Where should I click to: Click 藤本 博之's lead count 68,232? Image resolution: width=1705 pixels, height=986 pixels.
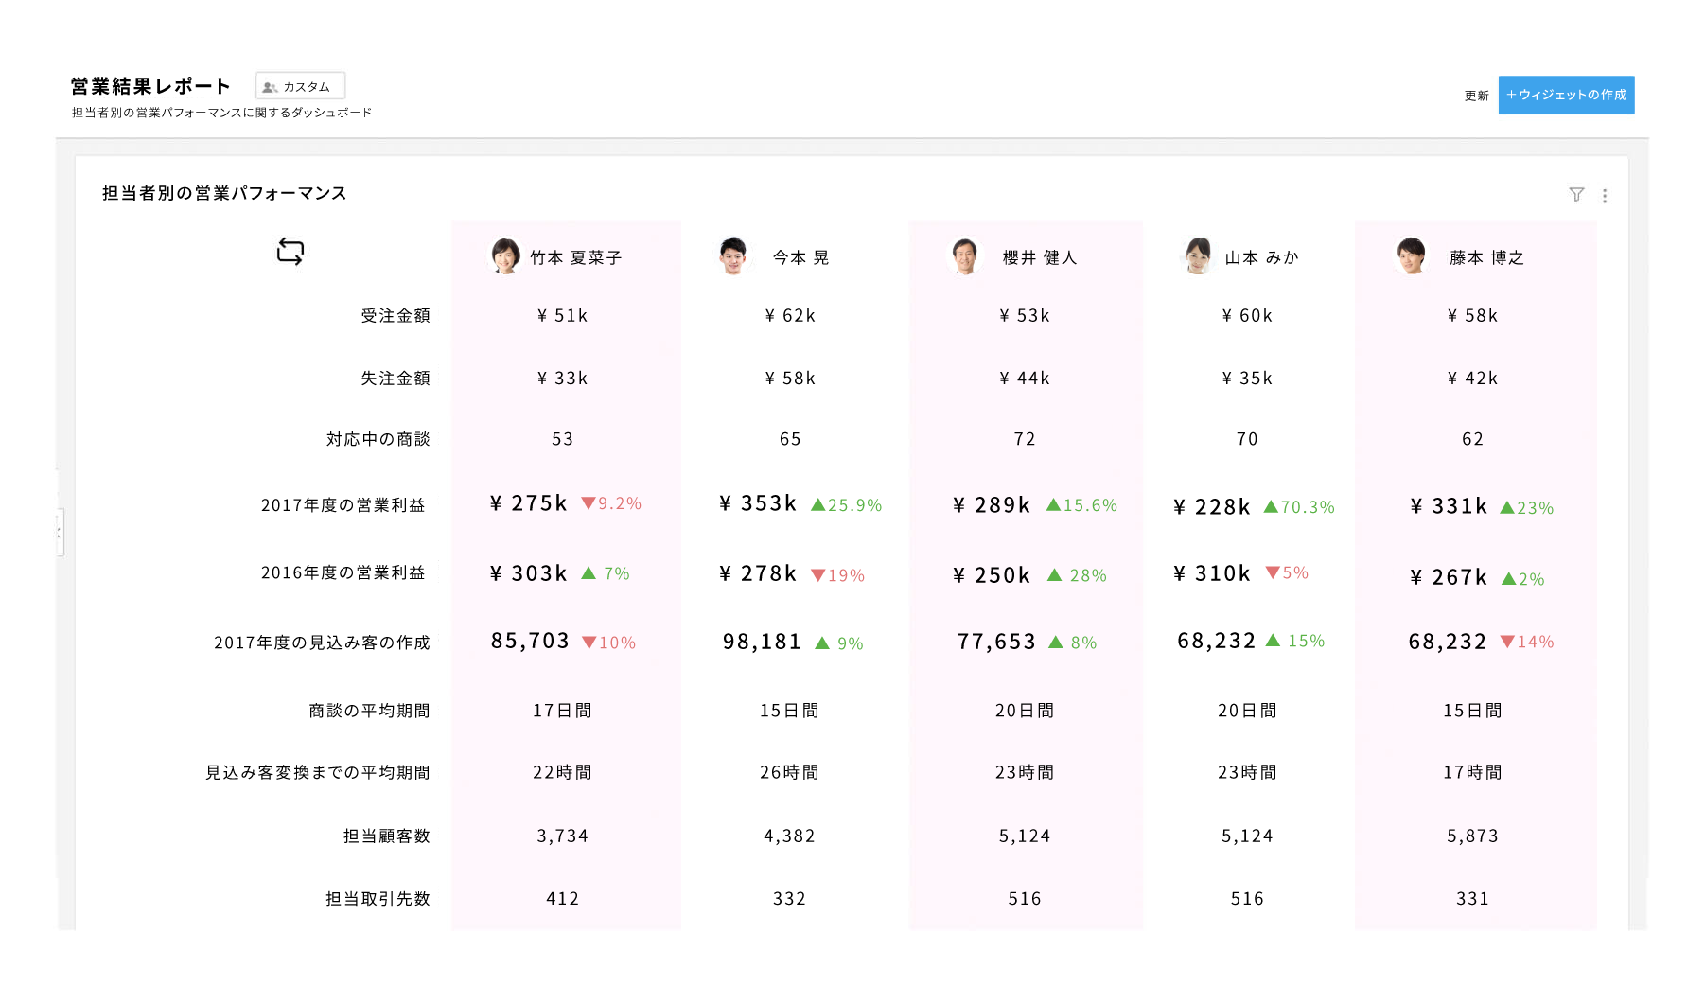[1448, 642]
